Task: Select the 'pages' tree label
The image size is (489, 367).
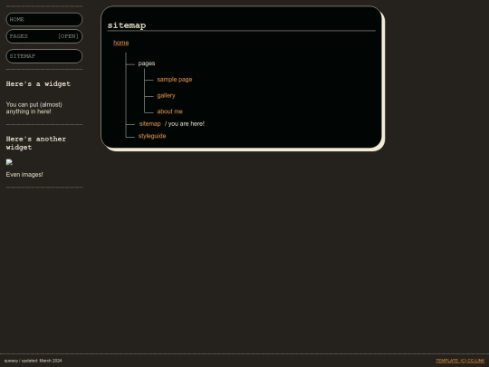Action: point(147,63)
